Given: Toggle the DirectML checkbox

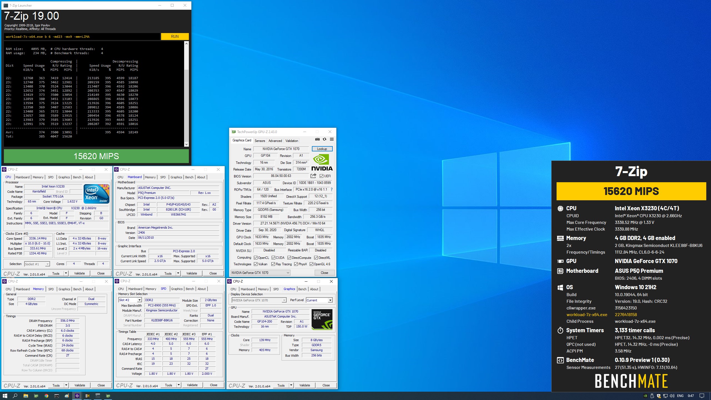Looking at the screenshot, I should point(316,258).
